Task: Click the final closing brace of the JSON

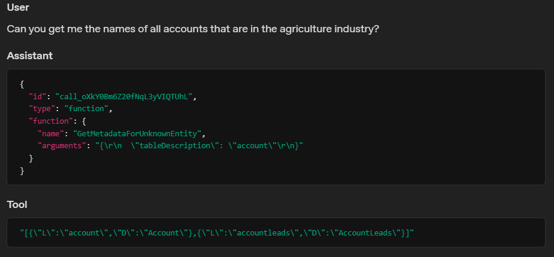Action: point(22,171)
